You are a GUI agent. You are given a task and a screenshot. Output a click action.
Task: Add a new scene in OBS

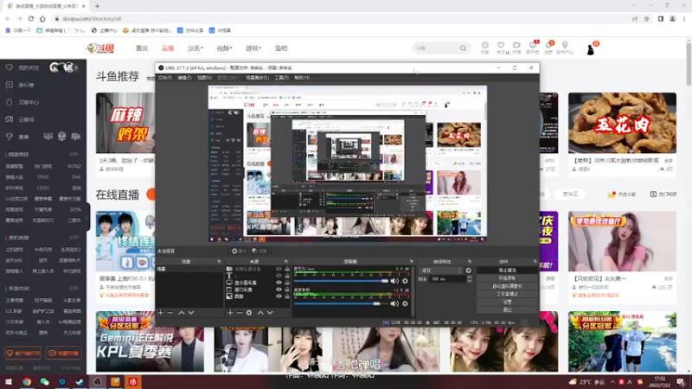point(161,313)
